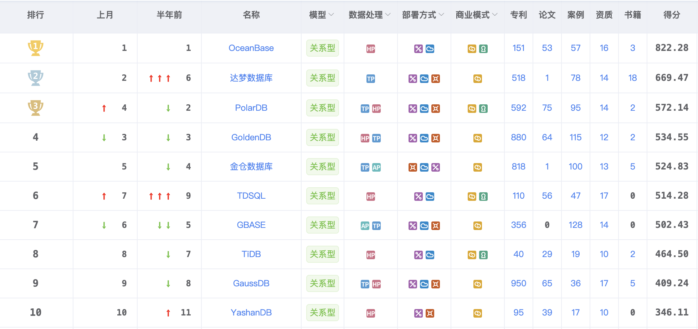Click the orange all-in-one deployment icon for GaussDB
The width and height of the screenshot is (698, 329).
point(435,284)
